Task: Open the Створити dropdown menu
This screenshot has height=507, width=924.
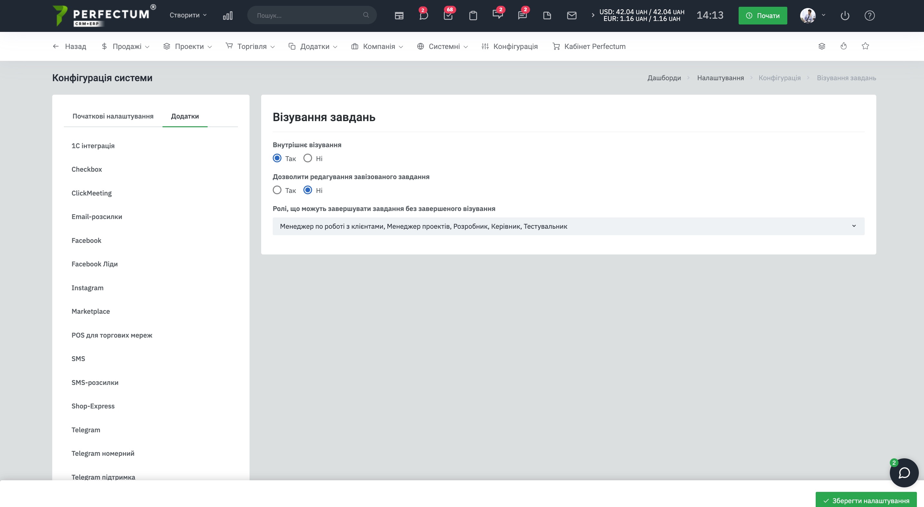Action: 188,15
